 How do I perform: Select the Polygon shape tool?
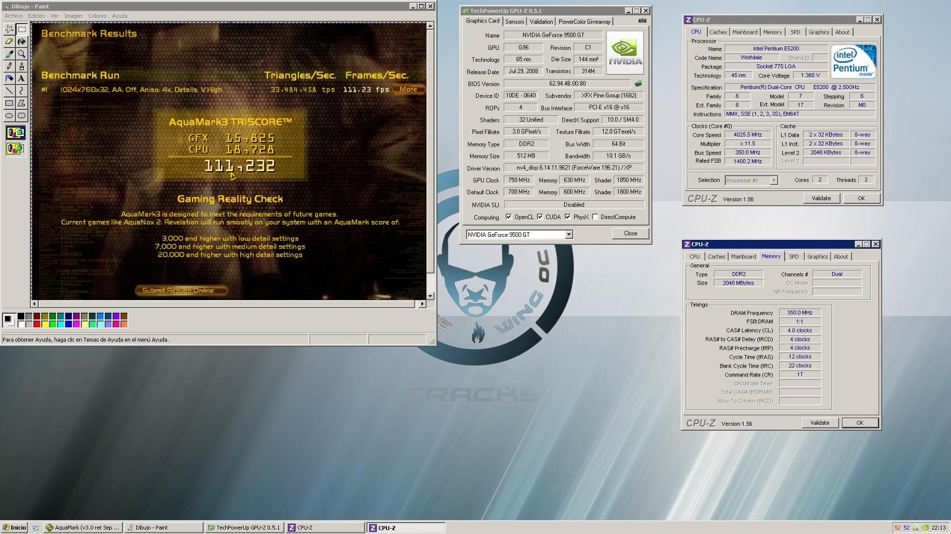coord(21,103)
